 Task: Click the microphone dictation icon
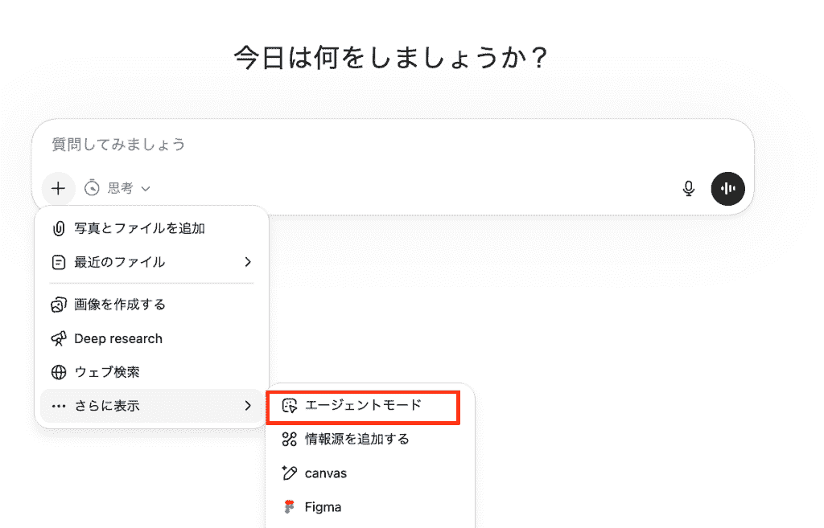(689, 188)
